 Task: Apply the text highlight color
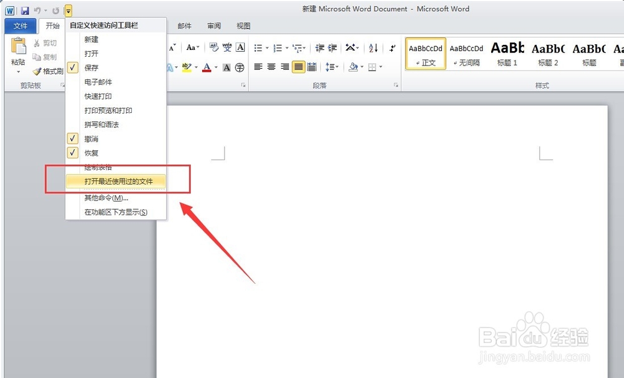[187, 67]
